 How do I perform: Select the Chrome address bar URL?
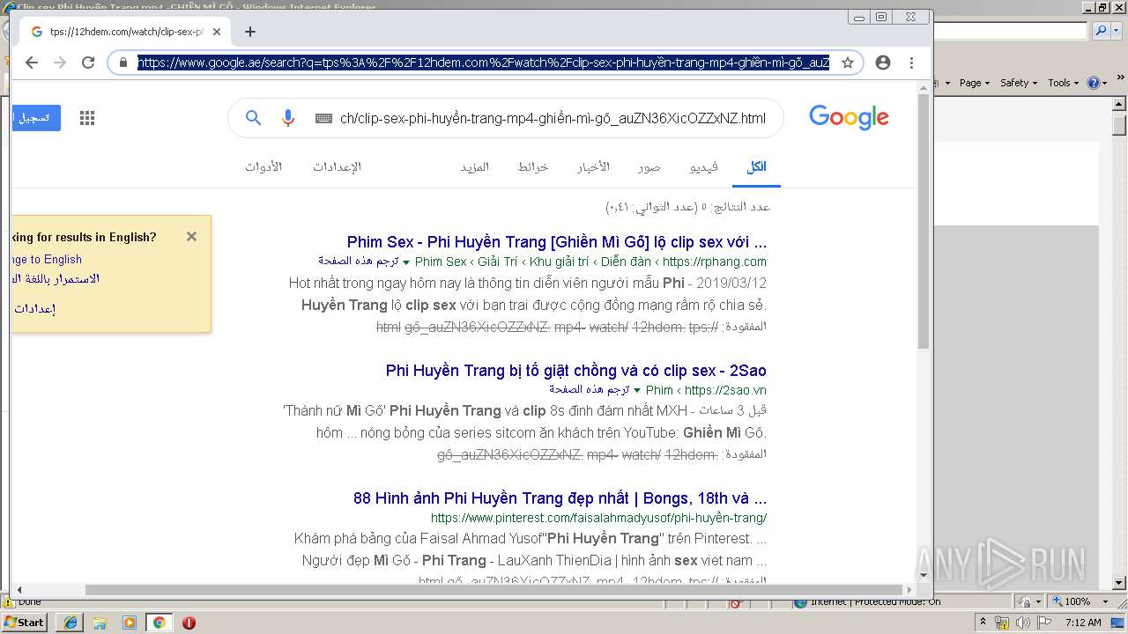pyautogui.click(x=483, y=63)
